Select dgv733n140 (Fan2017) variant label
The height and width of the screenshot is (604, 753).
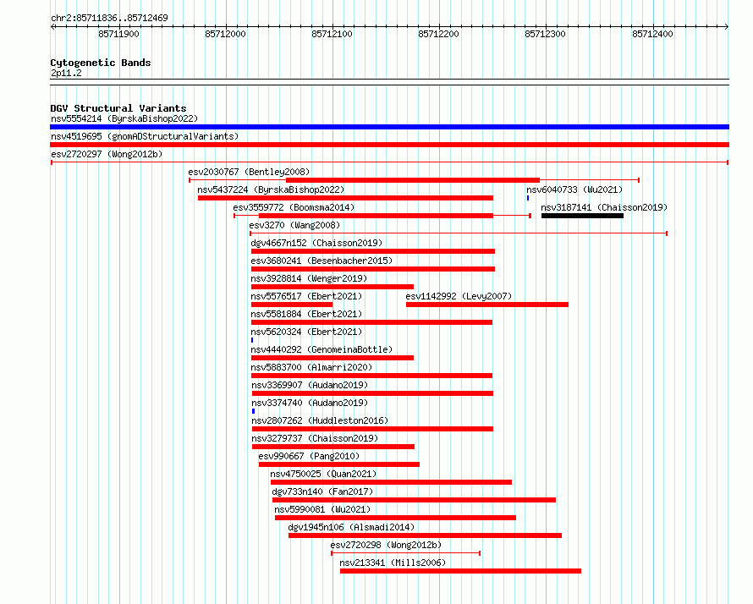[x=322, y=491]
